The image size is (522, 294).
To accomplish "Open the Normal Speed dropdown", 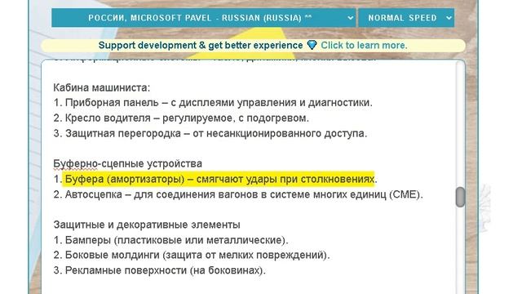I will click(x=406, y=18).
